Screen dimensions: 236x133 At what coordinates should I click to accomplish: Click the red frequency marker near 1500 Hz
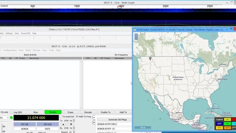[119, 7]
